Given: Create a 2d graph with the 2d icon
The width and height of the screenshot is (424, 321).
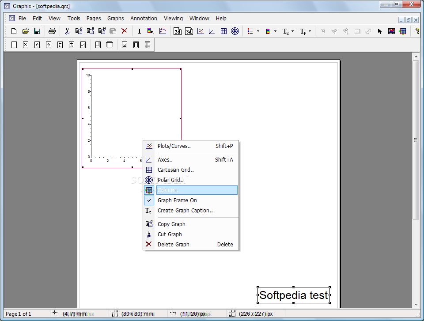Looking at the screenshot, I should click(x=178, y=31).
